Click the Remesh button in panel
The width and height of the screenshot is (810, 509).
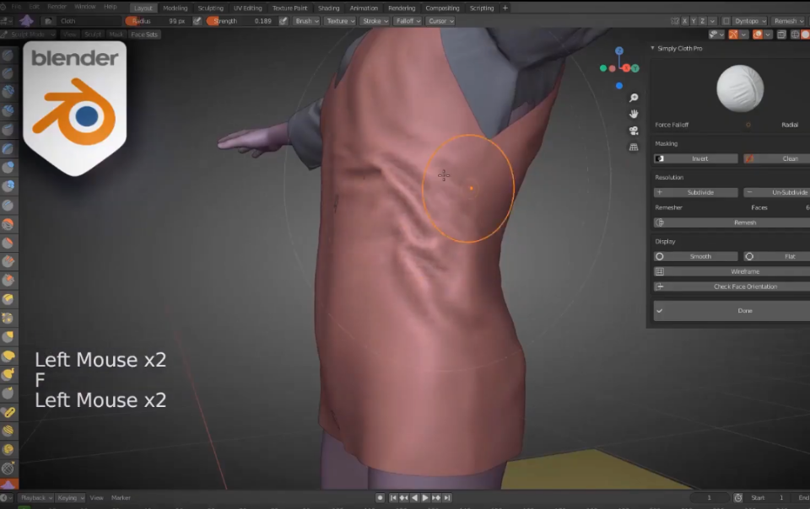732,222
